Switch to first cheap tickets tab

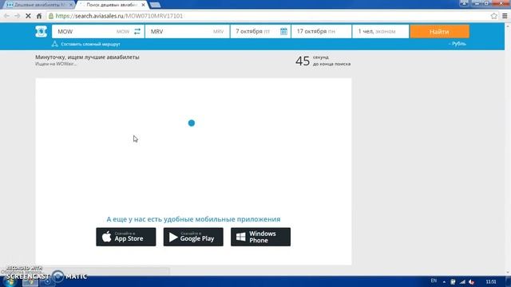pyautogui.click(x=39, y=5)
